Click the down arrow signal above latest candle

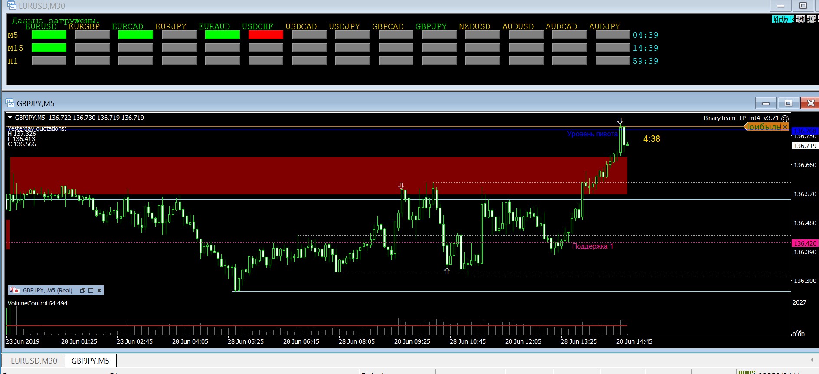coord(620,121)
